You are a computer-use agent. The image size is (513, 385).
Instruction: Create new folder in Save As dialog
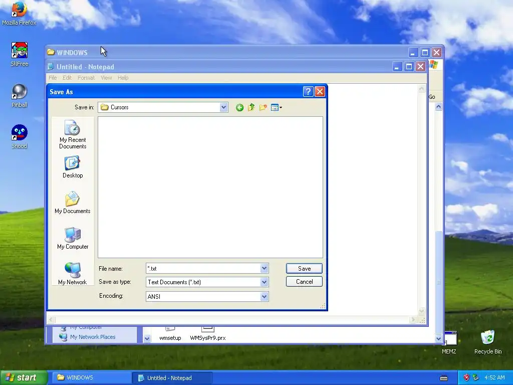tap(263, 107)
